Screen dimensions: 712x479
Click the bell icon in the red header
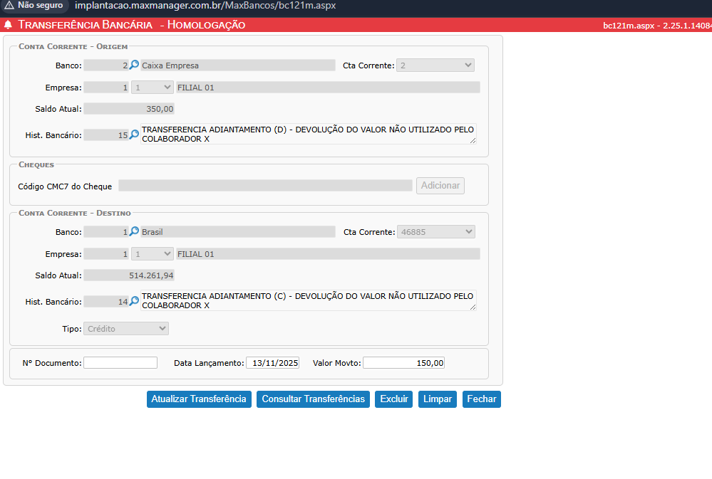[8, 25]
